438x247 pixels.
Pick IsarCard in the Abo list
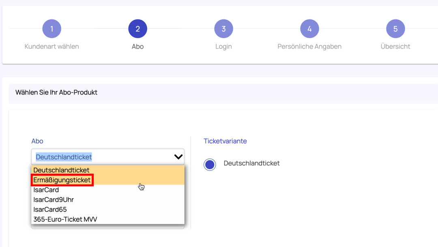[108, 190]
